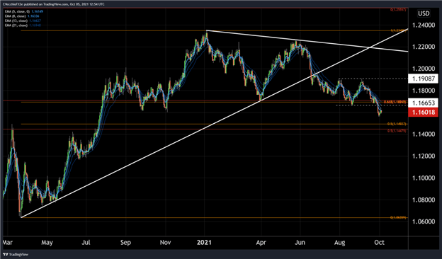Click the Jun label on time axis
442x259 pixels.
(x=300, y=243)
